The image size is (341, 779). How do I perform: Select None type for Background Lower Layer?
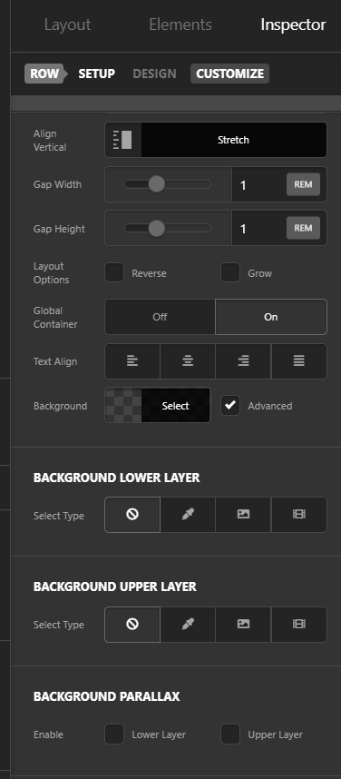pyautogui.click(x=132, y=515)
